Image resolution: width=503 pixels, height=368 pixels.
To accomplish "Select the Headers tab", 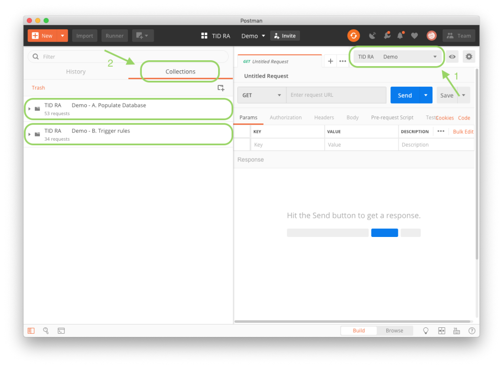I will click(x=324, y=117).
